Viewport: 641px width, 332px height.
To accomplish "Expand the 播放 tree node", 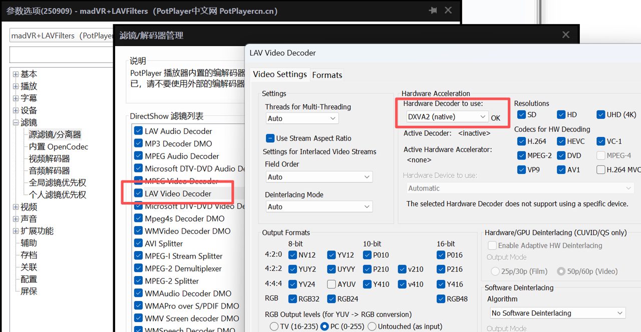I will point(16,86).
